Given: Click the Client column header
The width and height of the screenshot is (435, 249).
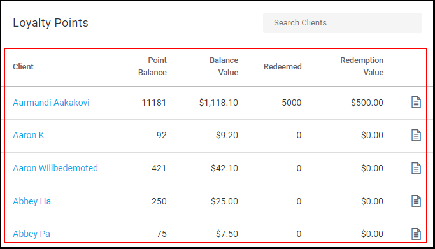Looking at the screenshot, I should tap(23, 66).
